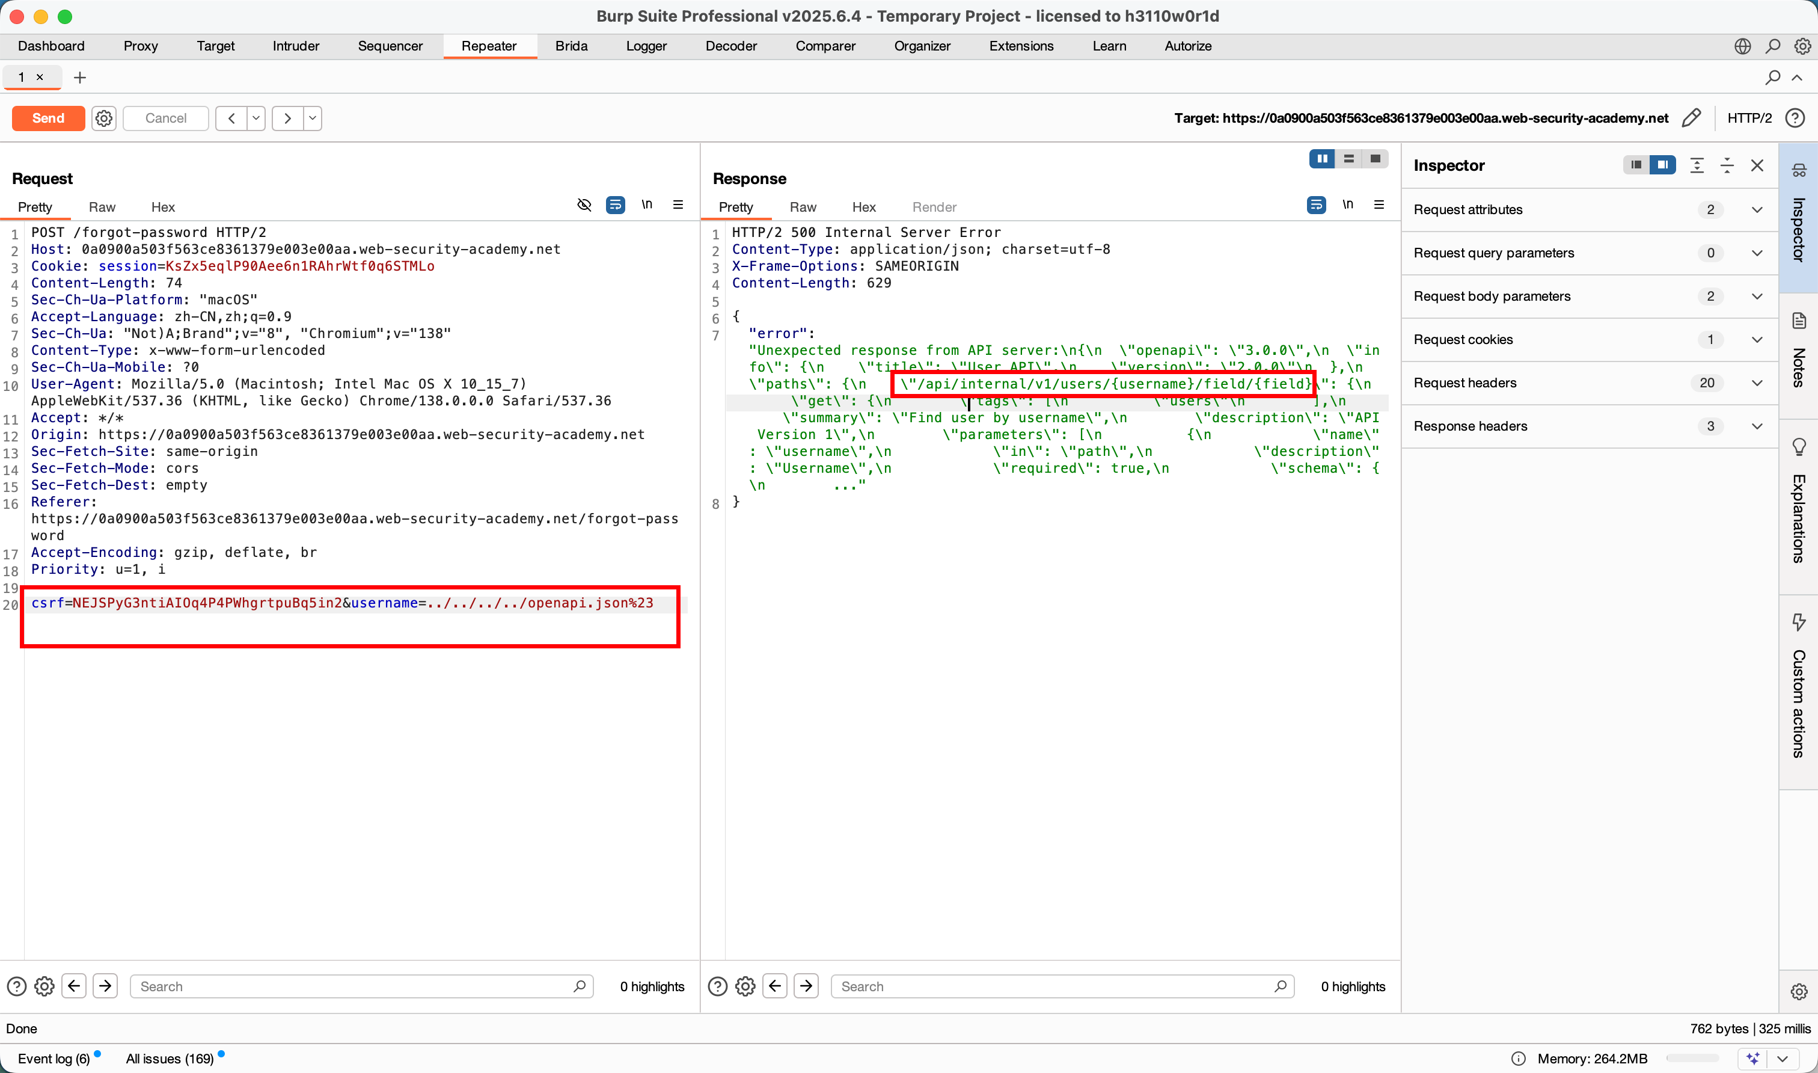Toggle line wrap in Response pane

point(1317,204)
